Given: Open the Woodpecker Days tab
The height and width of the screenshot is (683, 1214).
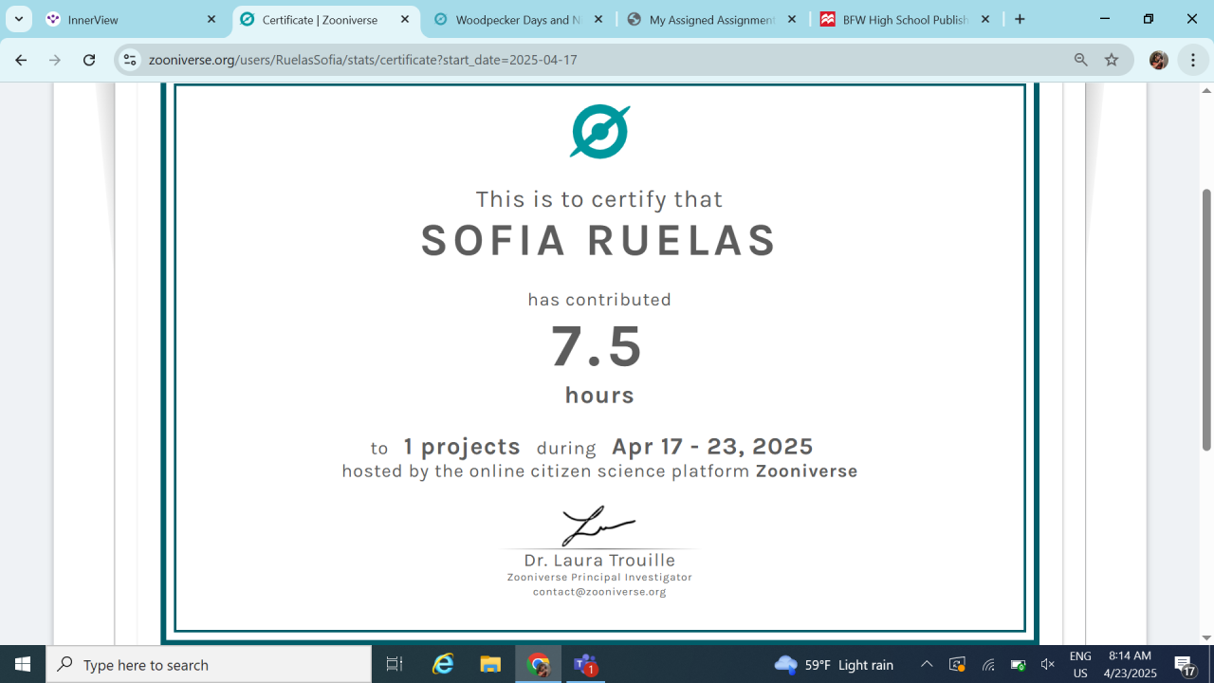Looking at the screenshot, I should pos(518,19).
